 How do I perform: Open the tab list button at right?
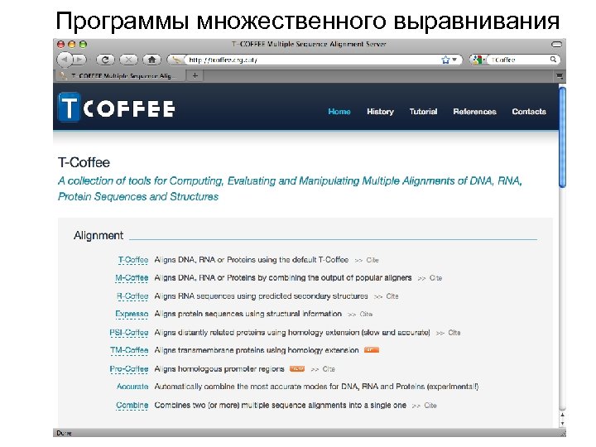point(560,76)
